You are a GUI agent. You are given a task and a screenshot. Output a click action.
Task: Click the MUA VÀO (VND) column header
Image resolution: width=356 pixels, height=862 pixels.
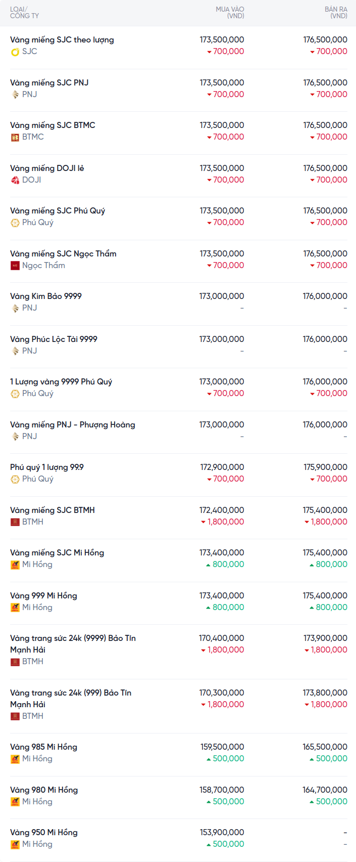[230, 13]
